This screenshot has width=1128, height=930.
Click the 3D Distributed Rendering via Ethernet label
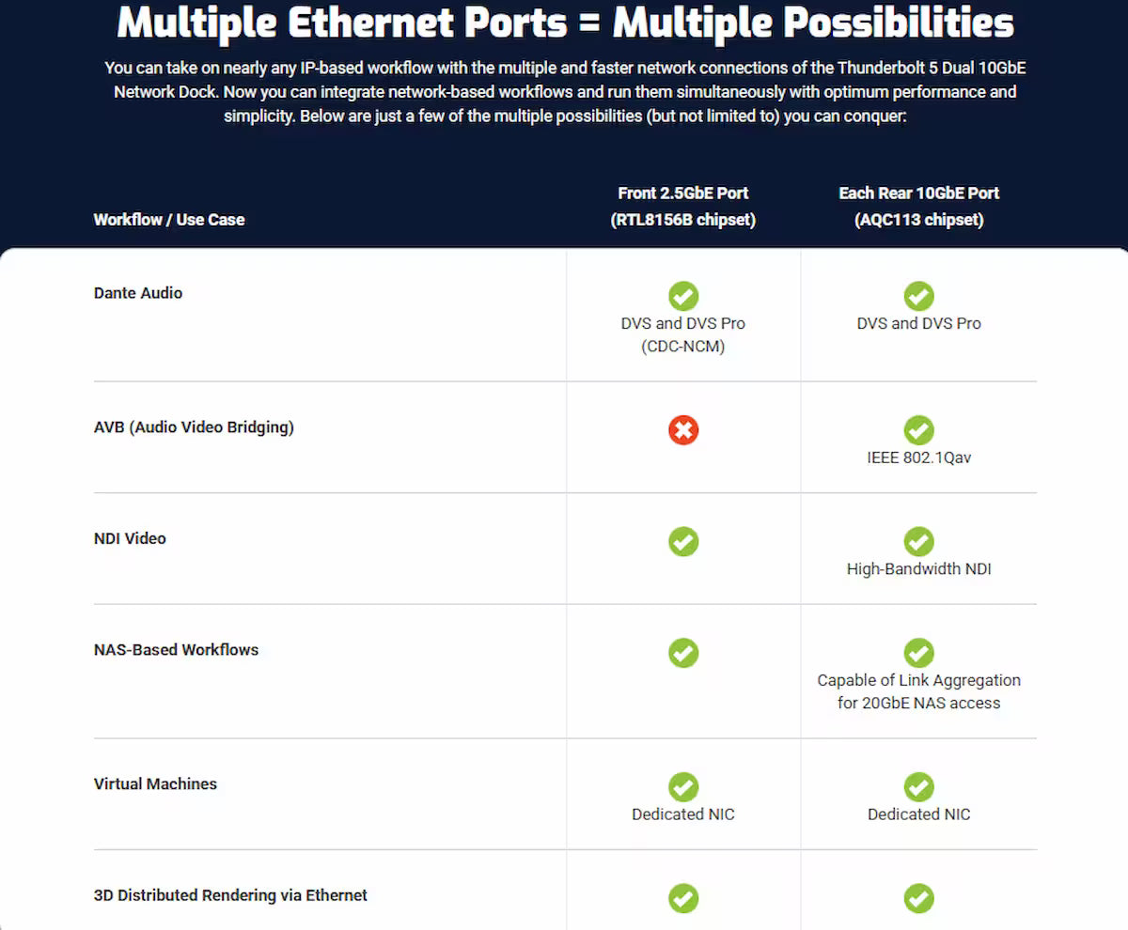230,895
